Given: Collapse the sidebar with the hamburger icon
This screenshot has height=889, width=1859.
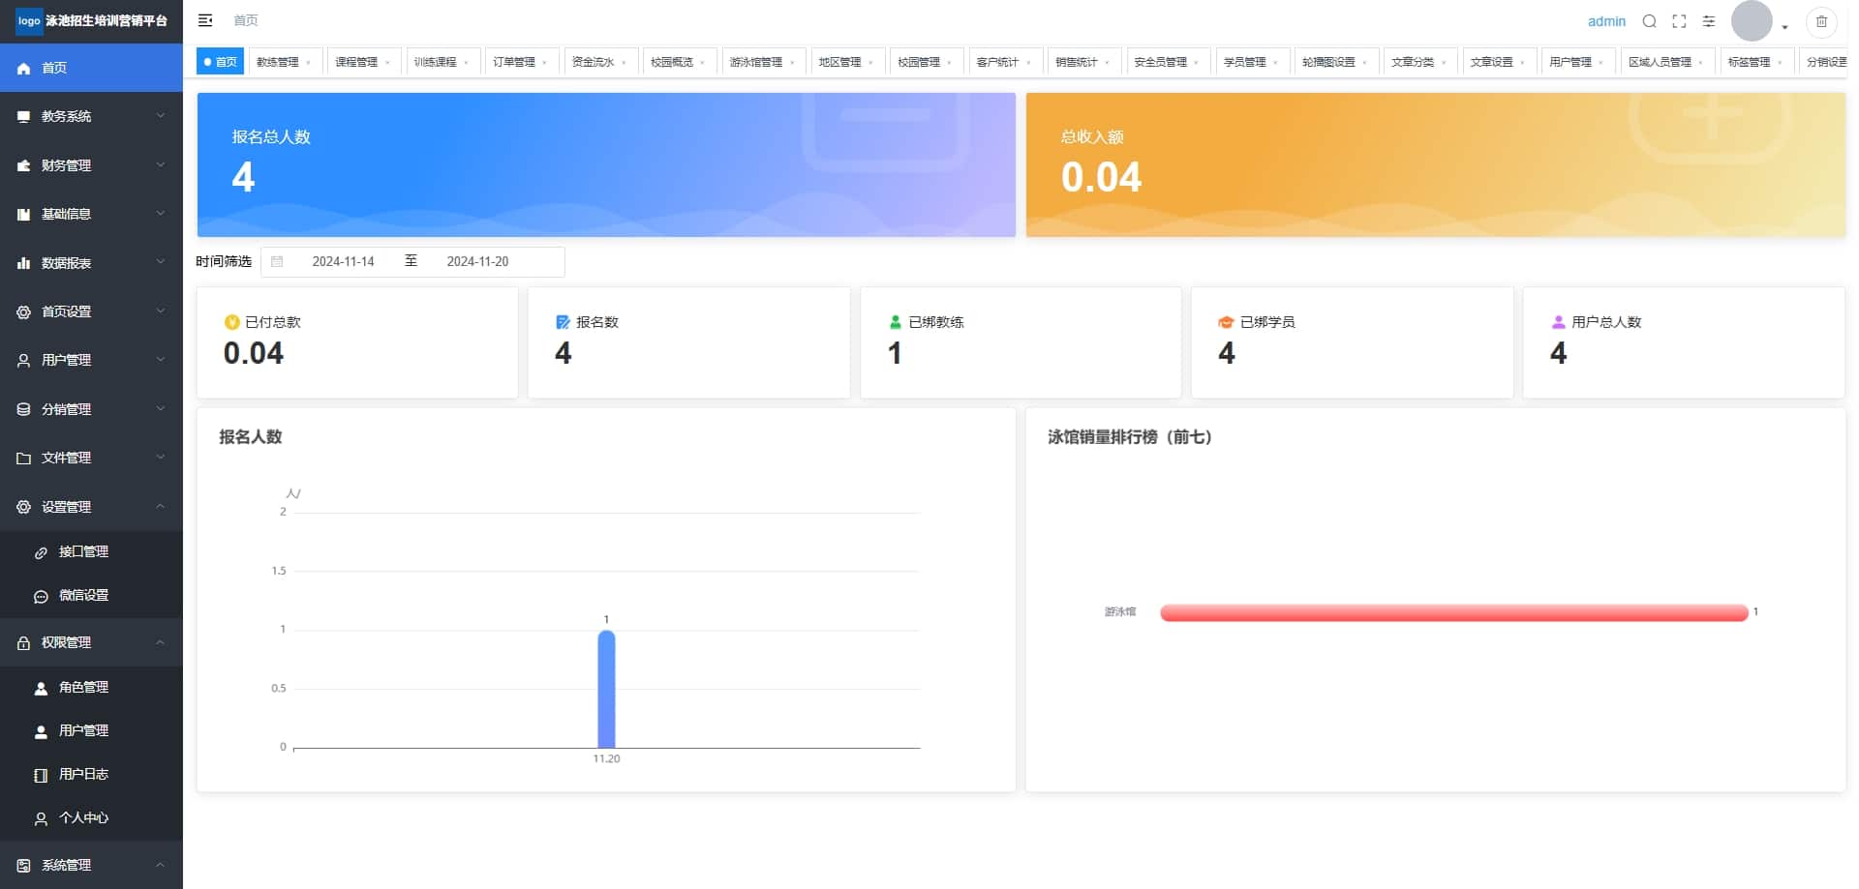Looking at the screenshot, I should (205, 20).
